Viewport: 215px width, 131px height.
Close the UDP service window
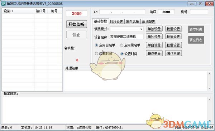click(x=209, y=4)
